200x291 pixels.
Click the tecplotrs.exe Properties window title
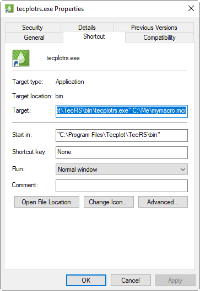50,9
